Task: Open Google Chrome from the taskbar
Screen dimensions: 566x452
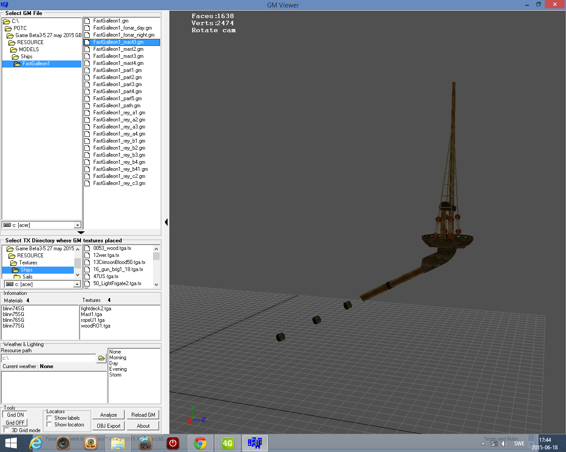Action: coord(200,443)
